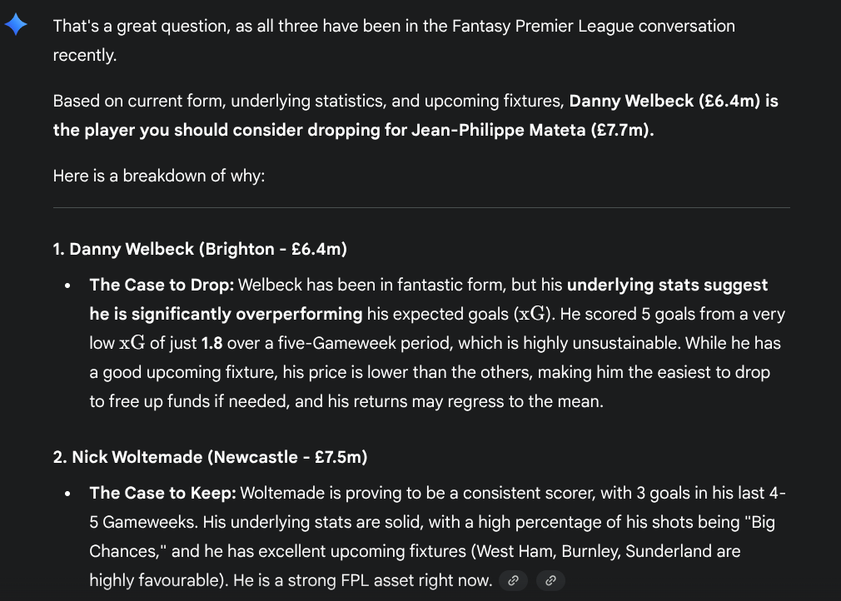
Task: Open the second source link chip
Action: pos(550,581)
